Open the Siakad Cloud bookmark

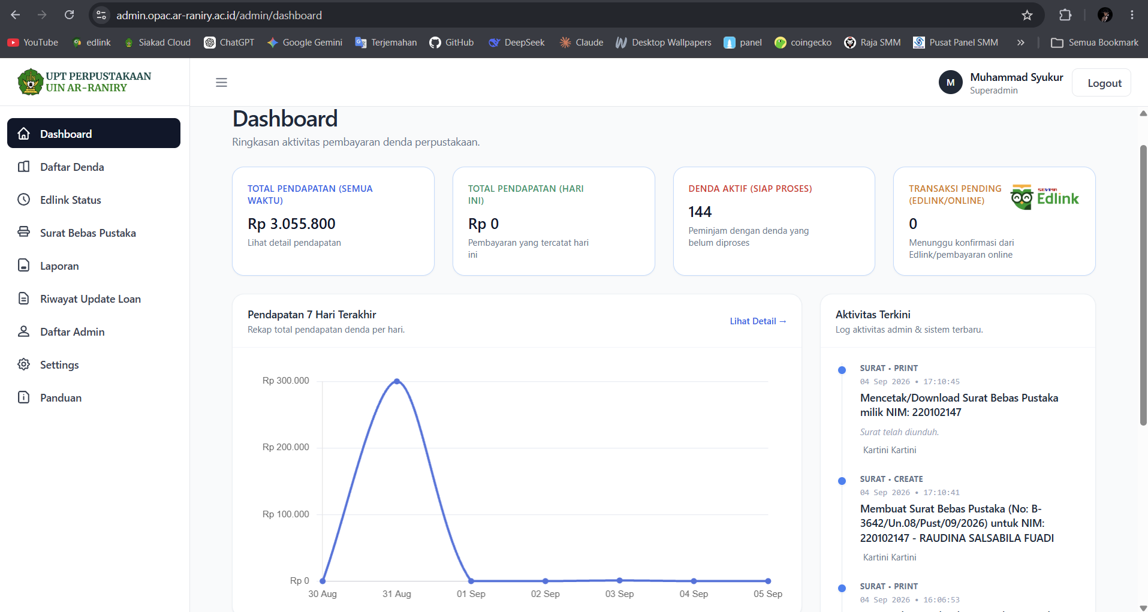158,43
